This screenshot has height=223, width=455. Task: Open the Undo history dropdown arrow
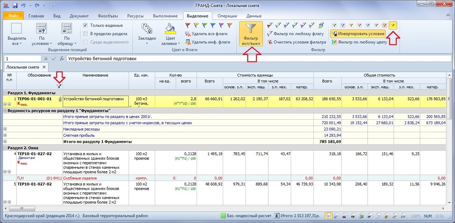tap(30, 6)
